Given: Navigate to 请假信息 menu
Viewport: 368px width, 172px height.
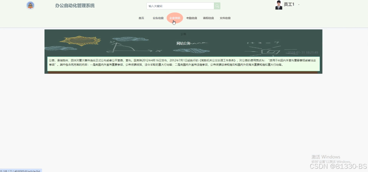Looking at the screenshot, I should 208,18.
